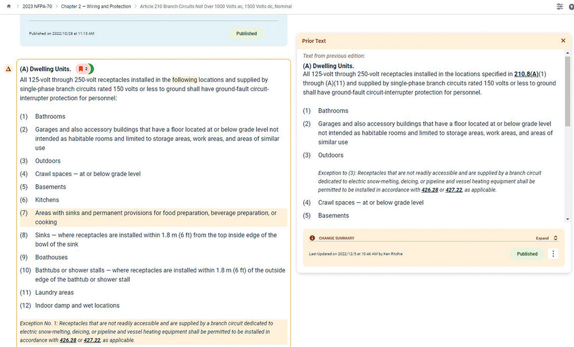Go to the home icon in breadcrumb

pyautogui.click(x=9, y=6)
